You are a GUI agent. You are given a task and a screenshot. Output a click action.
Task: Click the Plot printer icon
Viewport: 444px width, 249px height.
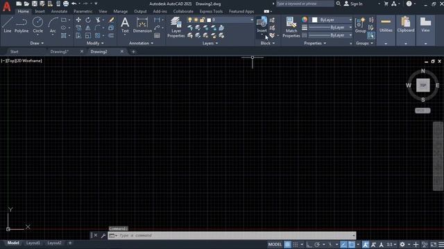click(x=66, y=3)
